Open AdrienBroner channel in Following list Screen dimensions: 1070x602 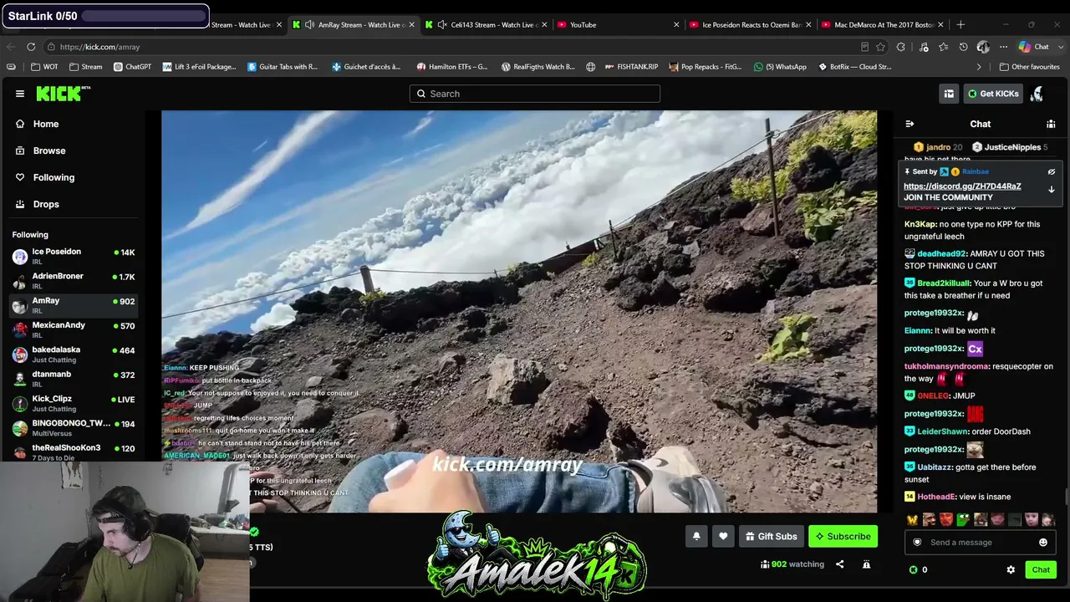point(74,280)
